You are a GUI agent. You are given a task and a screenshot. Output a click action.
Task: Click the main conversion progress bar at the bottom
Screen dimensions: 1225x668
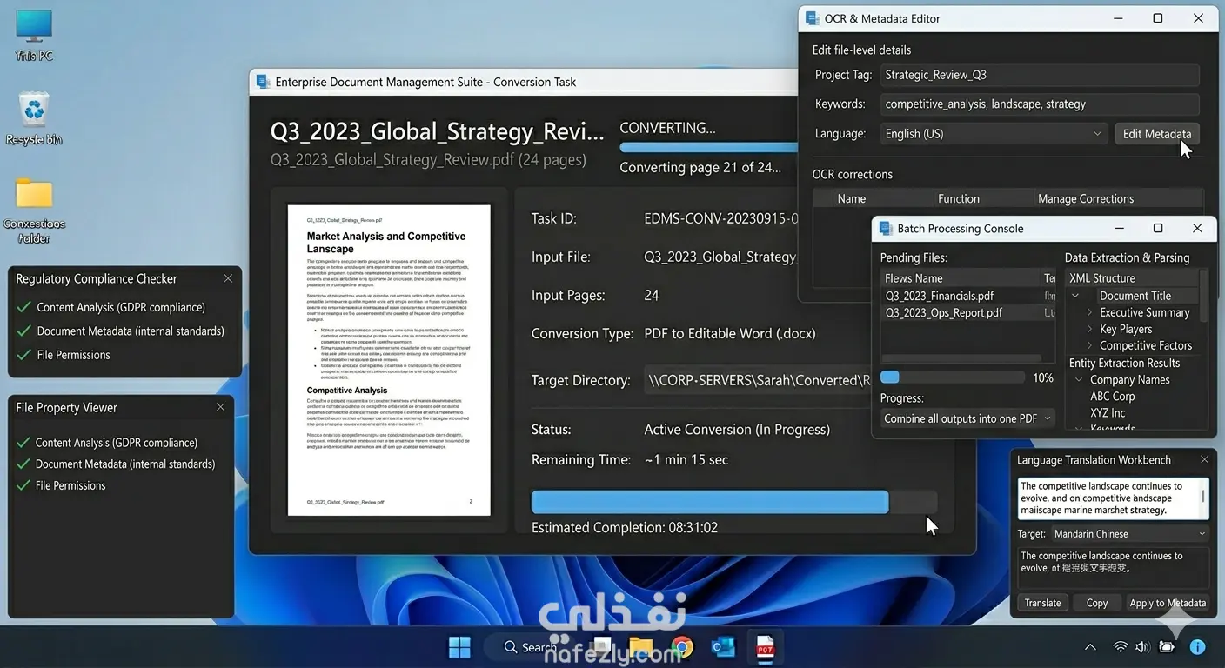point(734,502)
